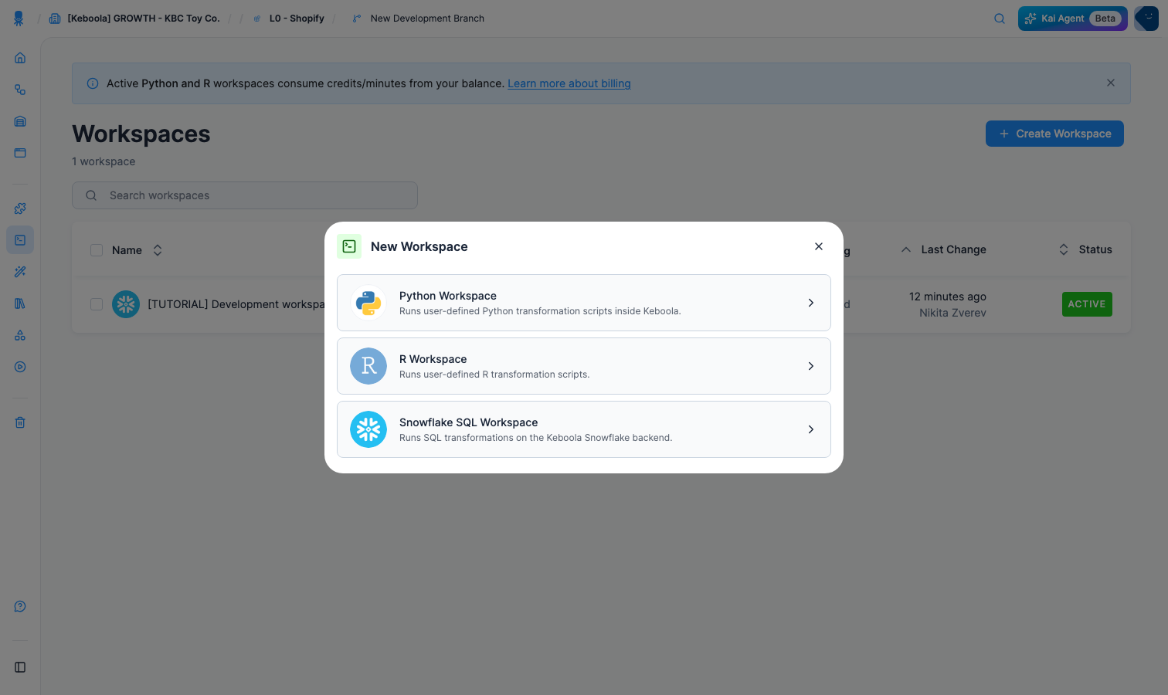Viewport: 1168px width, 695px height.
Task: Open Transformations via the magic wand sidebar icon
Action: (20, 272)
